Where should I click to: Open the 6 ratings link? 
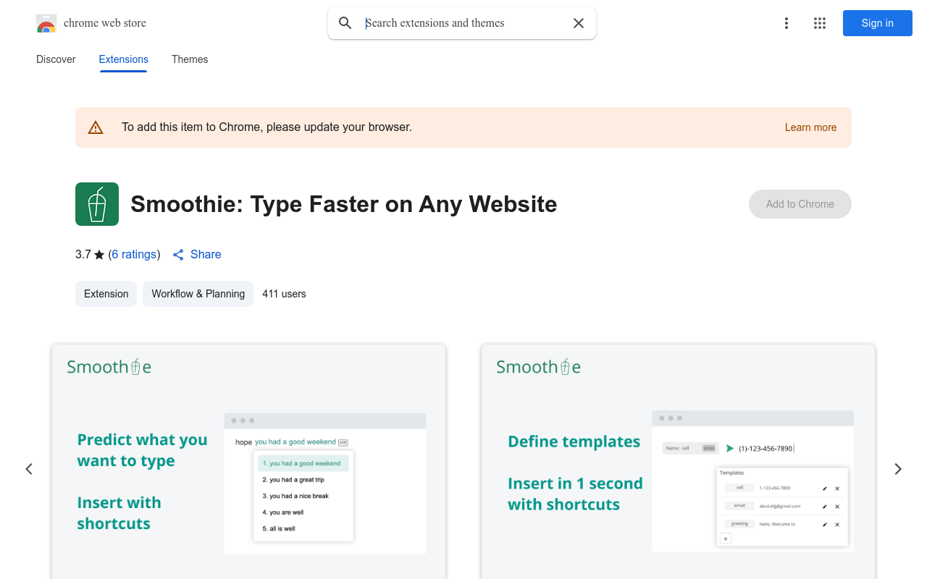[135, 255]
